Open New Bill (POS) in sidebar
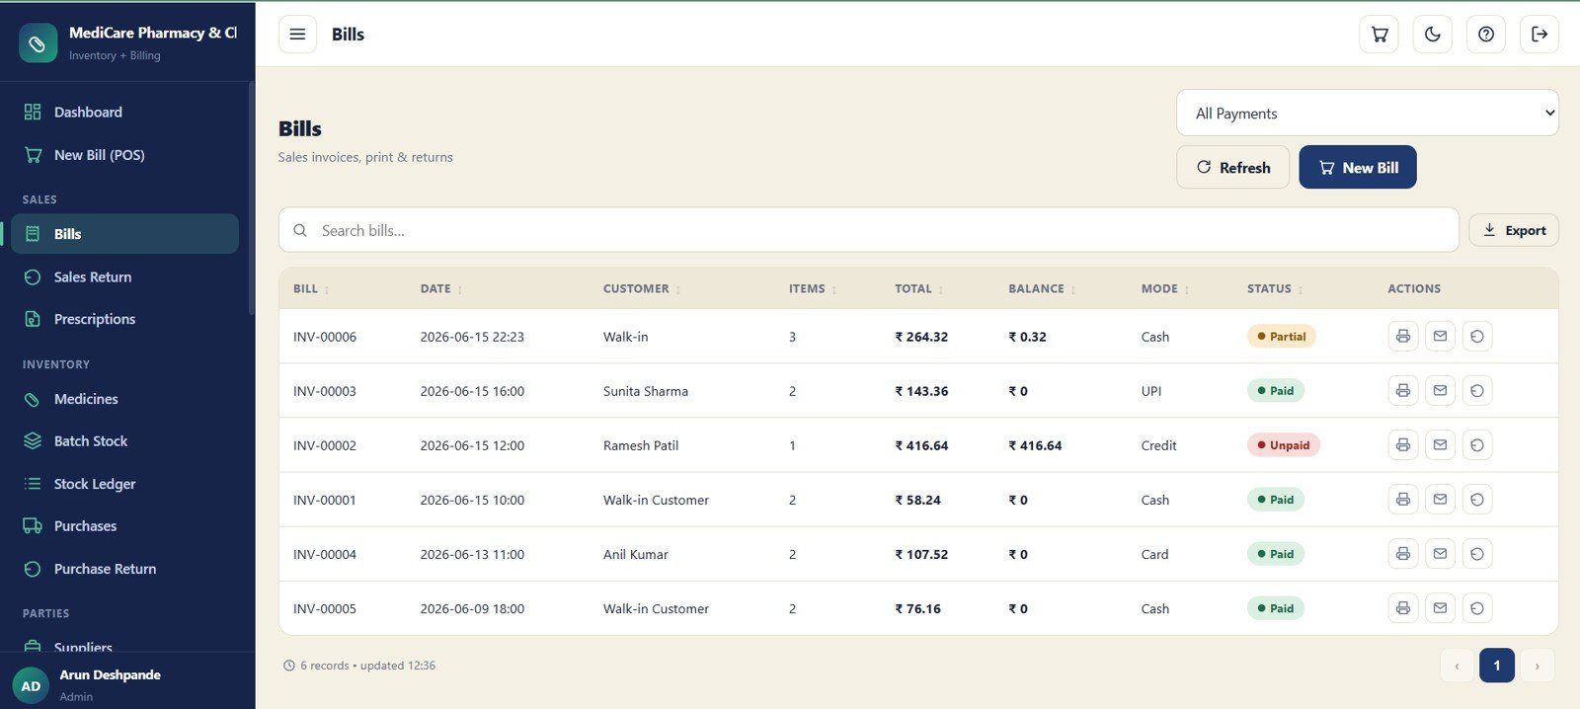 124,155
